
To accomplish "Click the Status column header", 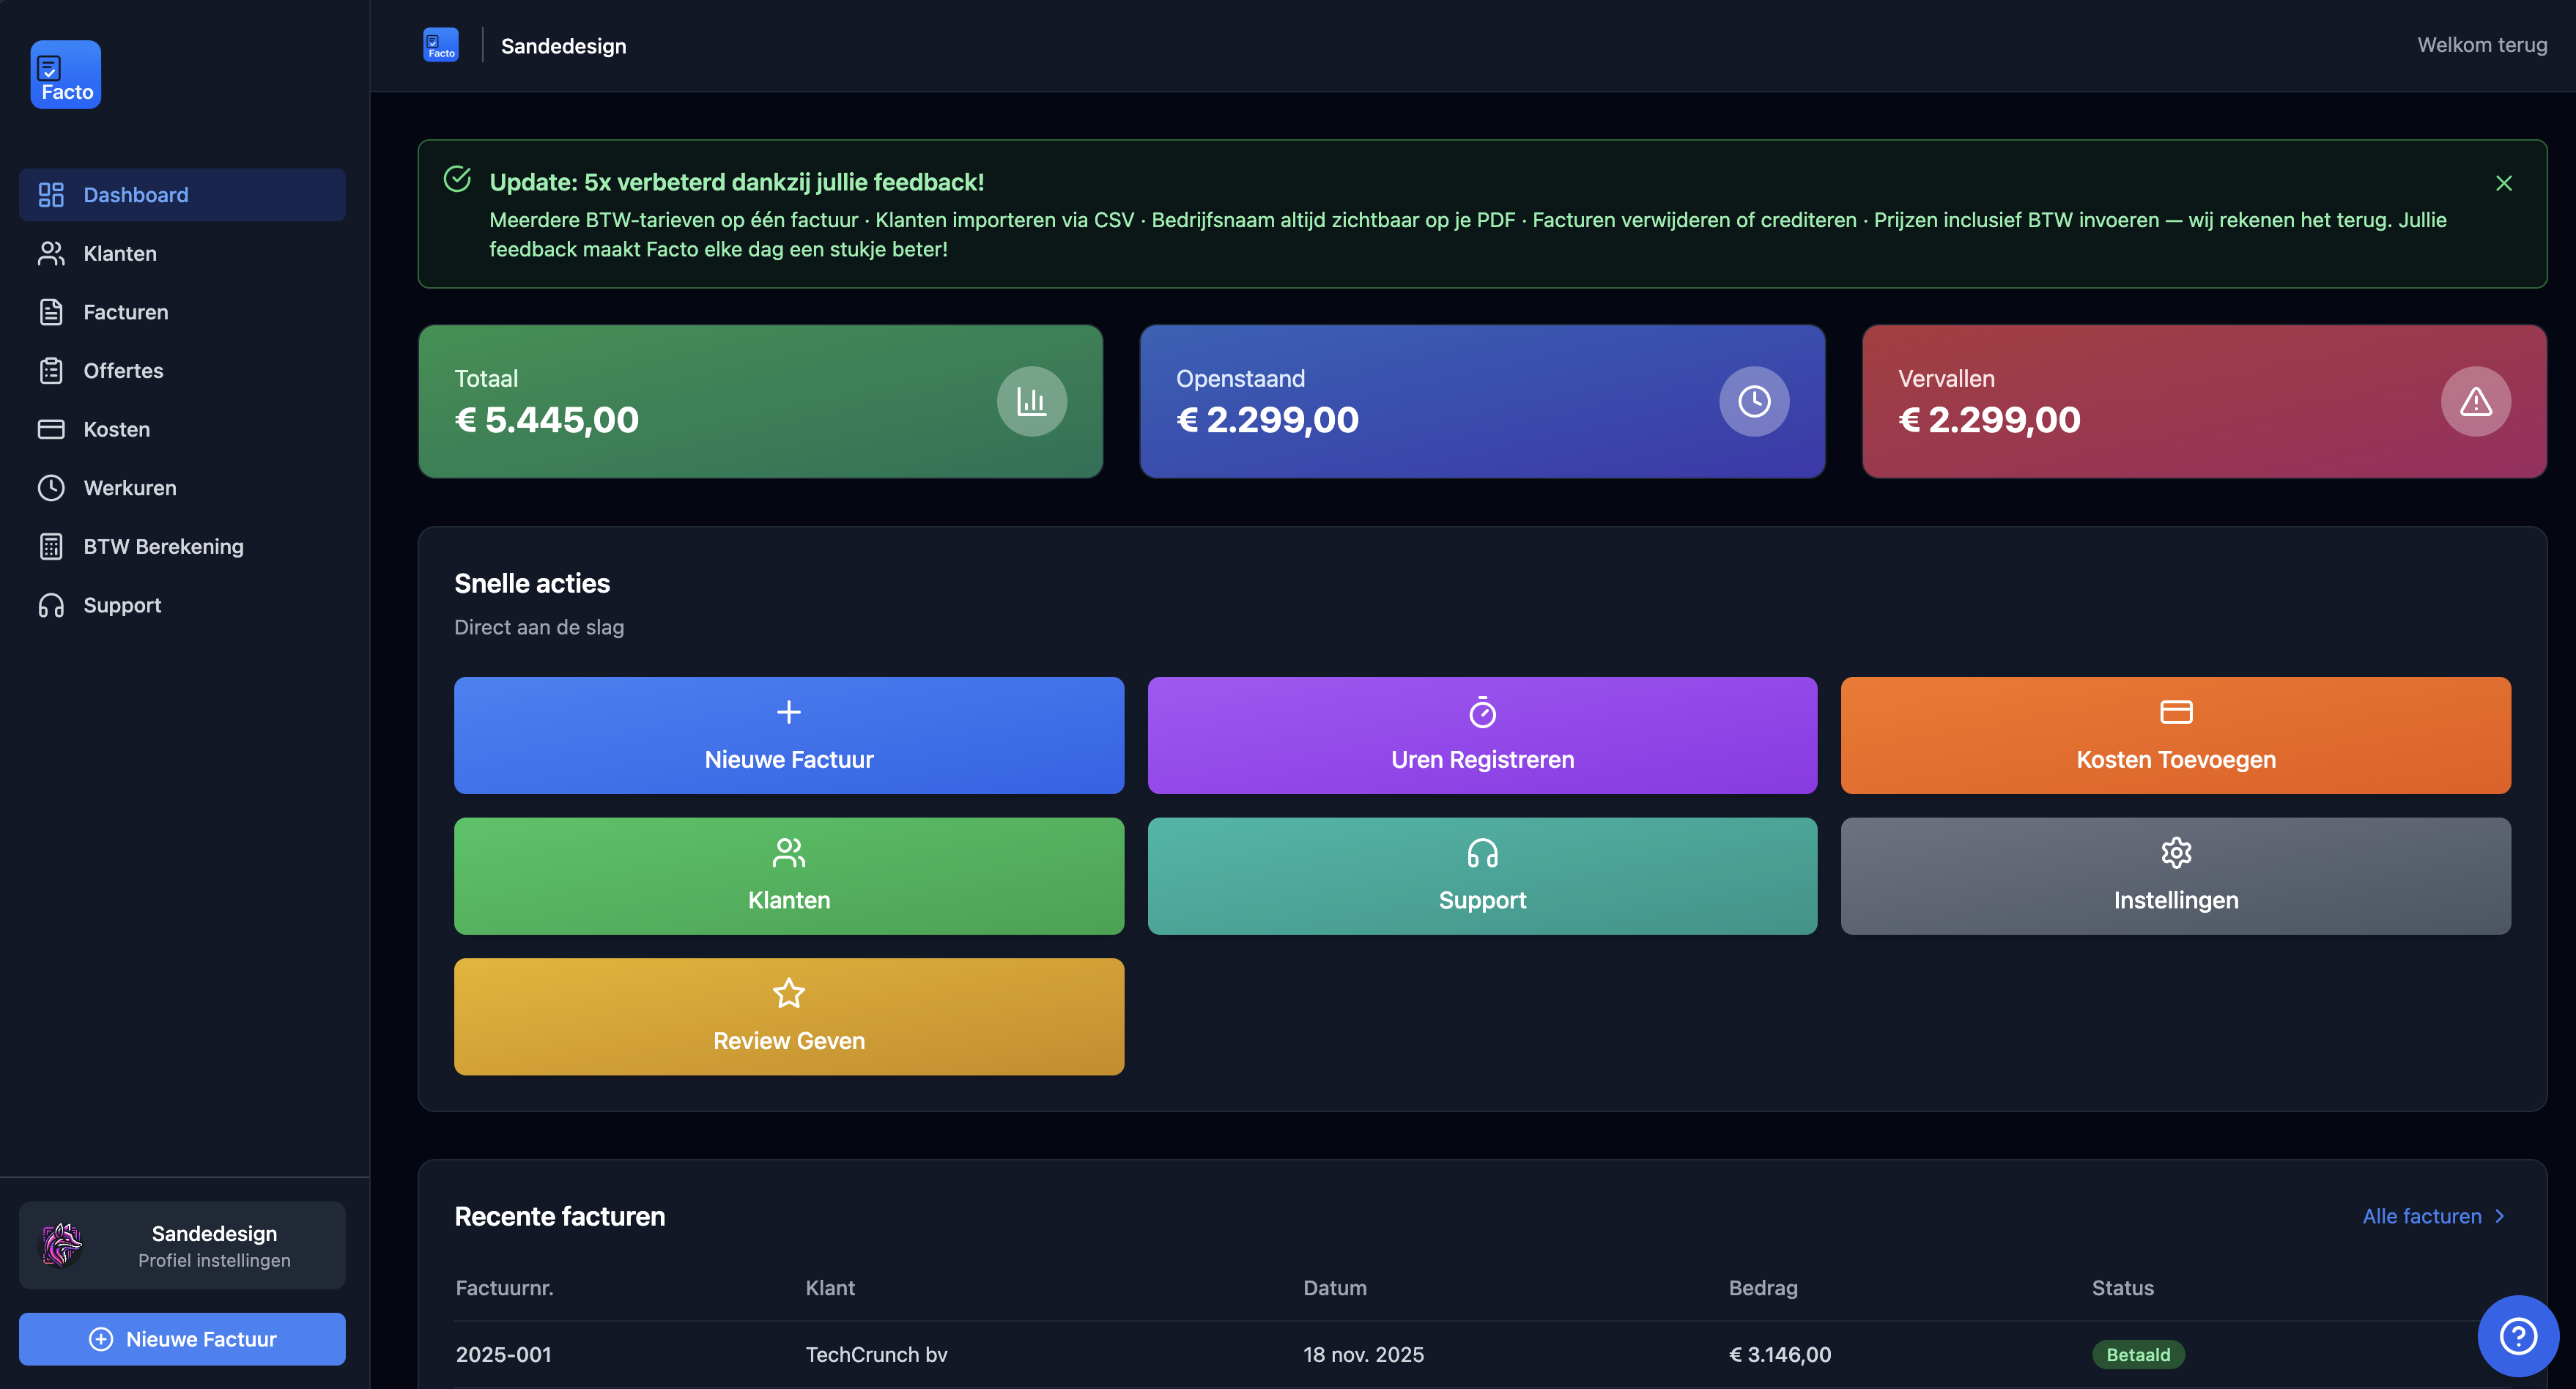I will pyautogui.click(x=2122, y=1288).
